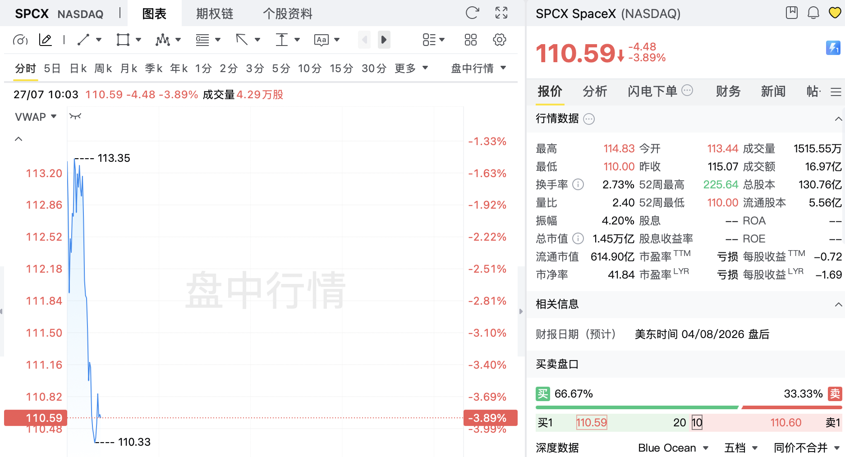Screen dimensions: 845x457
Task: Collapse the indicator list chevron under VWAP
Action: [x=18, y=139]
